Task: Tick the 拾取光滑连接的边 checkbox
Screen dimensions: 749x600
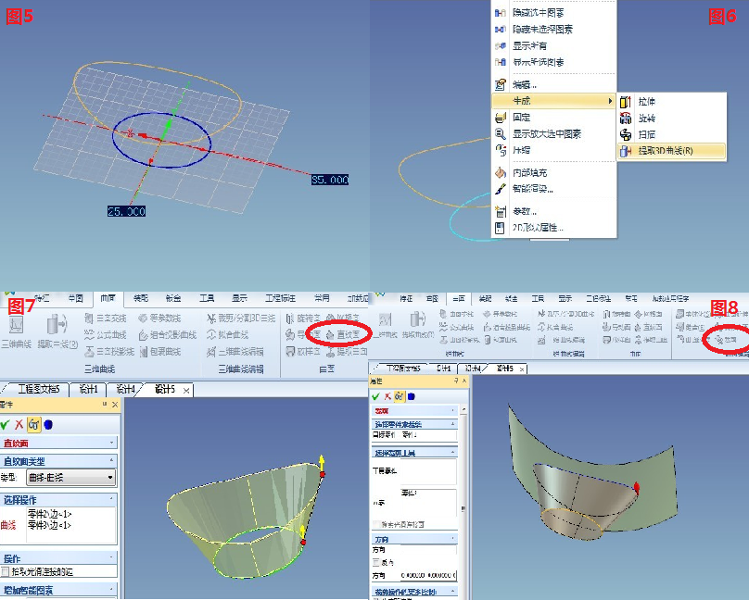Action: click(6, 571)
